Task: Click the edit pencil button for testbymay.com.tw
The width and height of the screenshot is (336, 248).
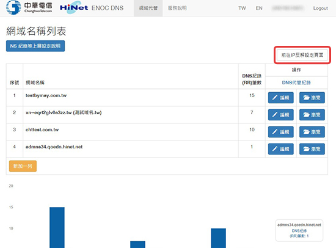Action: click(281, 98)
